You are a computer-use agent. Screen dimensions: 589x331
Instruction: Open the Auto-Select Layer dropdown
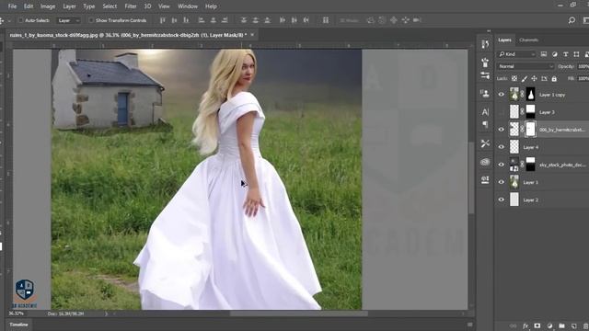[68, 20]
